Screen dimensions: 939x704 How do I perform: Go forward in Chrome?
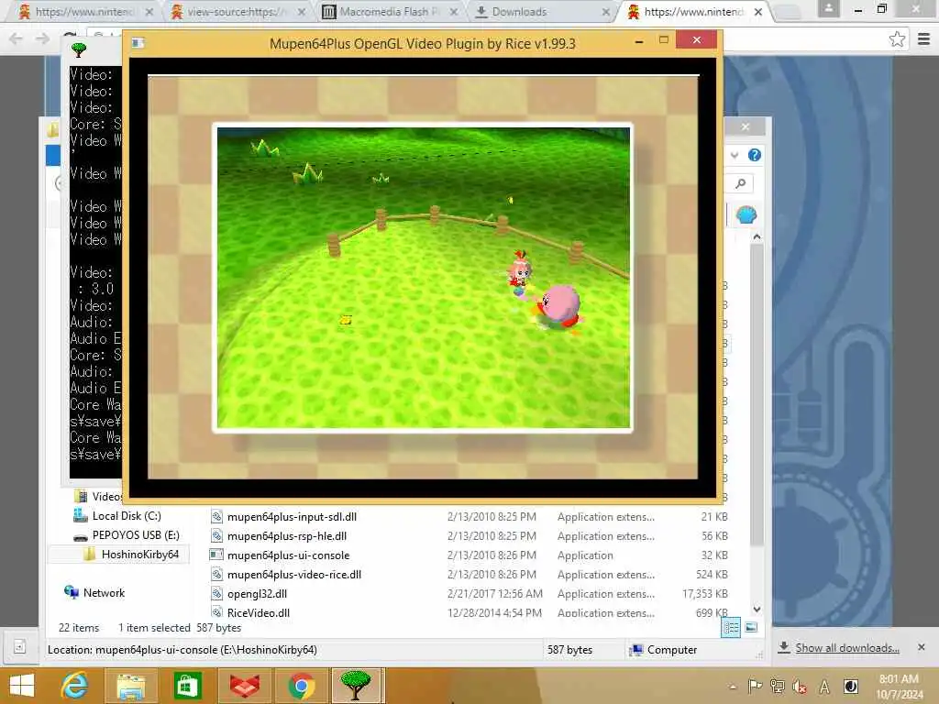point(42,38)
